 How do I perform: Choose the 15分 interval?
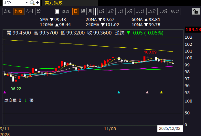click(152, 11)
